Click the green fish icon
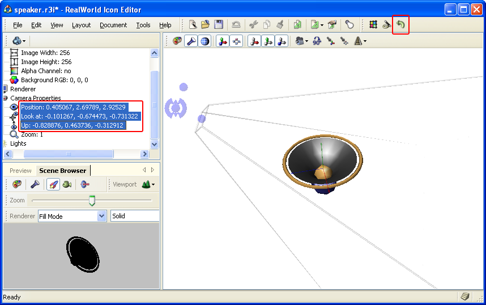The width and height of the screenshot is (486, 305). [x=67, y=184]
